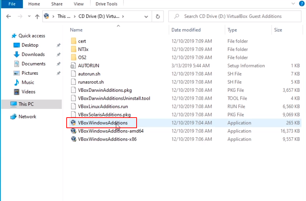
Task: Select the autorun.sh file icon
Action: (73, 74)
